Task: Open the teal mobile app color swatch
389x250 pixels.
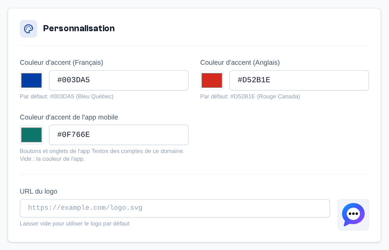Action: [32, 135]
